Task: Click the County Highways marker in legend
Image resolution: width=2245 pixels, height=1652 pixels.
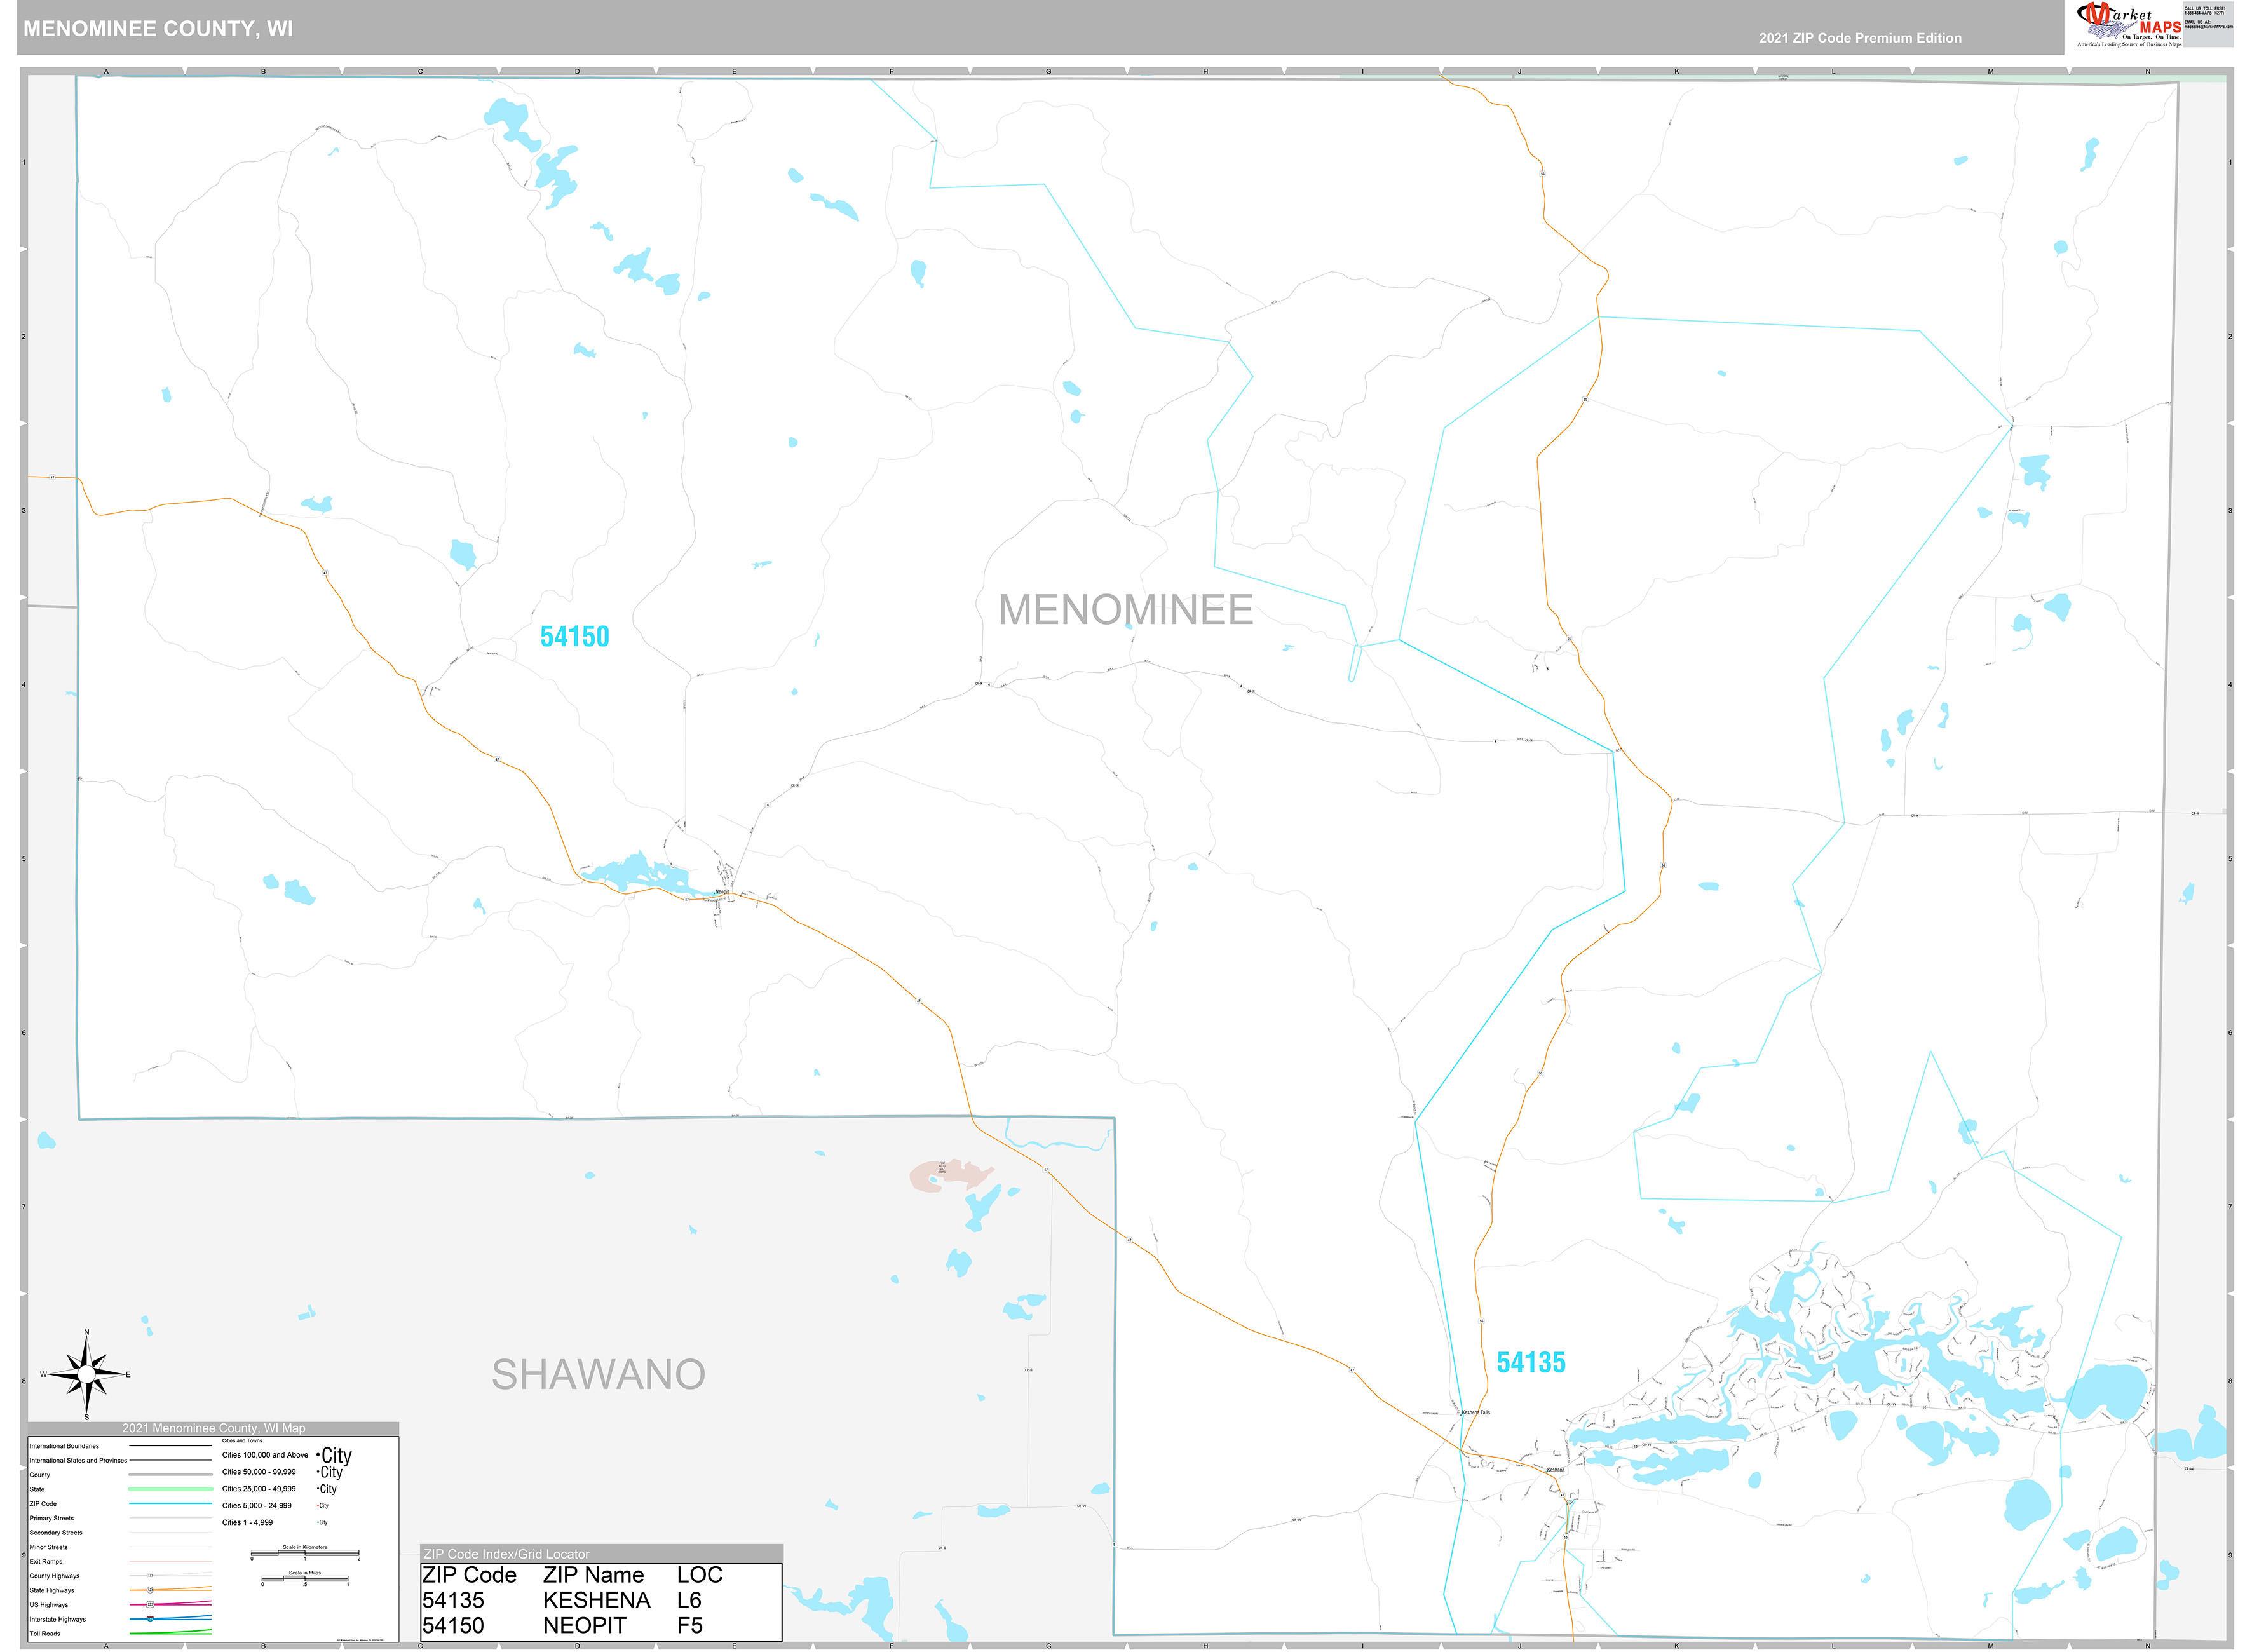Action: coord(150,1576)
